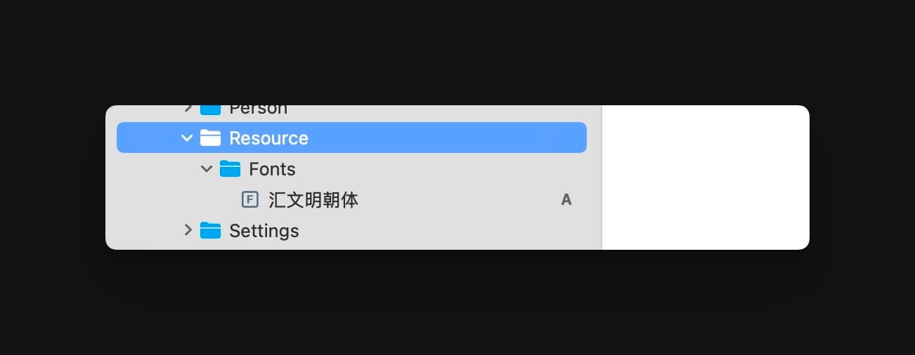Select the Settings group label
This screenshot has height=355, width=915.
point(264,231)
